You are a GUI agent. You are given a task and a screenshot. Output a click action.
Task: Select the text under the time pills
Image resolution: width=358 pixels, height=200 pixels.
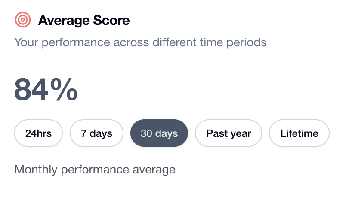pyautogui.click(x=95, y=169)
